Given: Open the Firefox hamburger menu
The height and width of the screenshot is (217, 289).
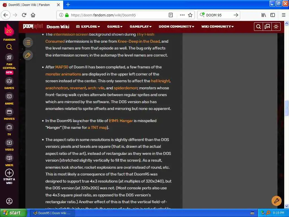Looking at the screenshot, I should click(284, 15).
